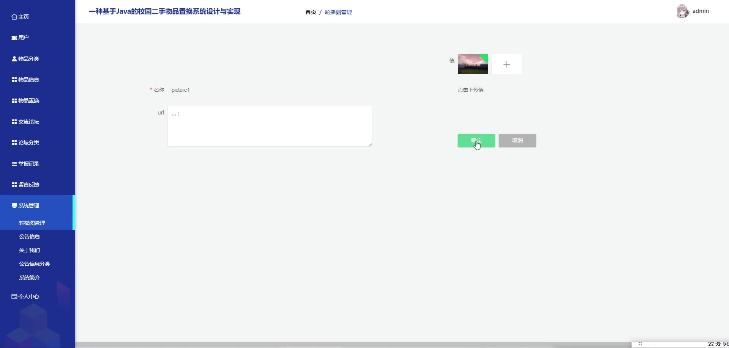Click the monitor icon beside 系统管理
Image resolution: width=729 pixels, height=348 pixels.
pos(14,205)
